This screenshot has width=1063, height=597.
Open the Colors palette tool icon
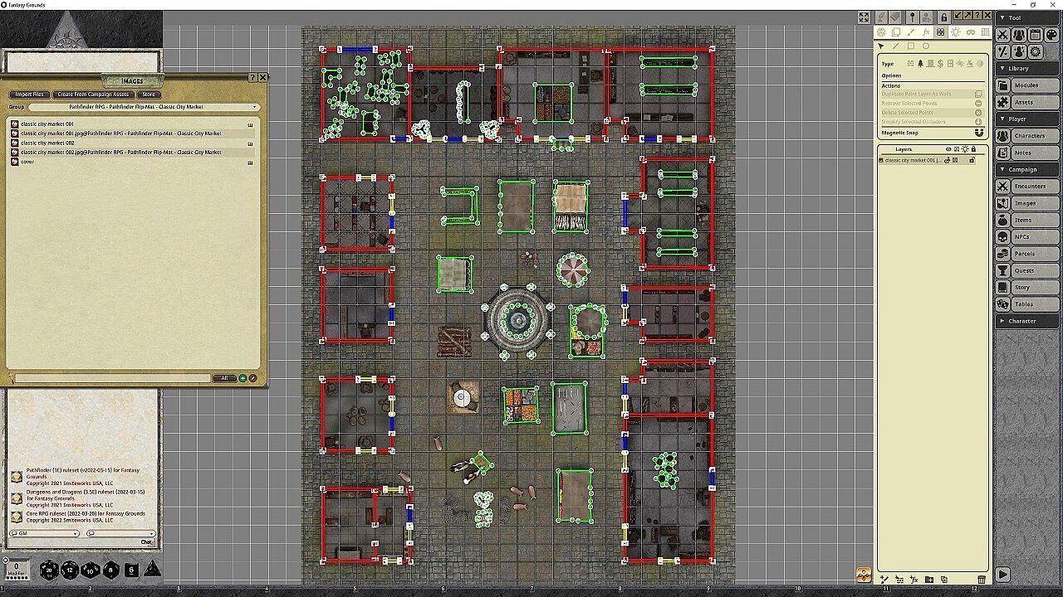[x=1051, y=35]
